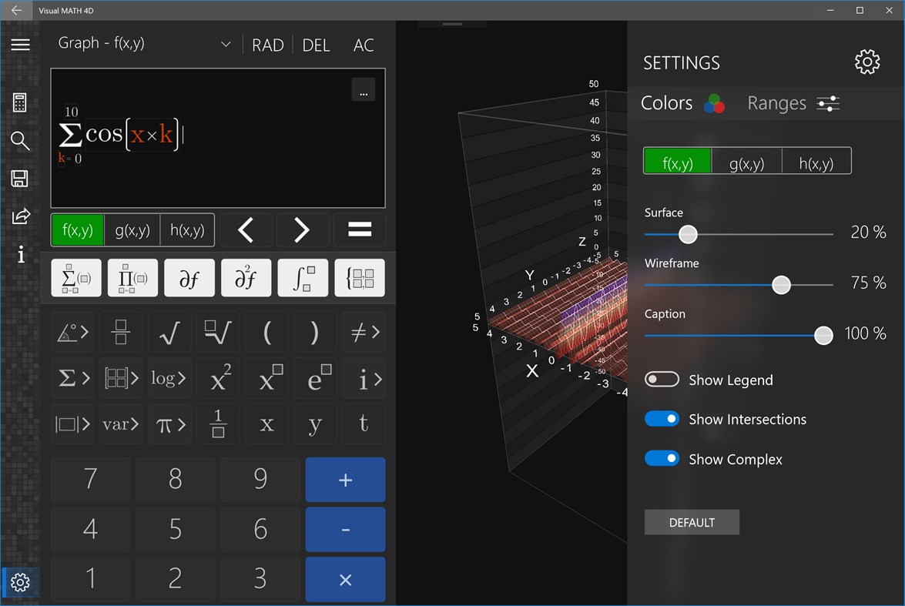Expand the imaginary i group
The height and width of the screenshot is (606, 905).
pyautogui.click(x=364, y=379)
